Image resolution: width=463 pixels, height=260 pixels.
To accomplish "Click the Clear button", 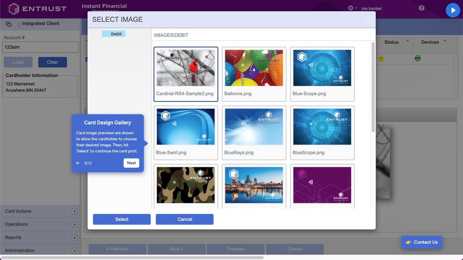I will point(52,62).
